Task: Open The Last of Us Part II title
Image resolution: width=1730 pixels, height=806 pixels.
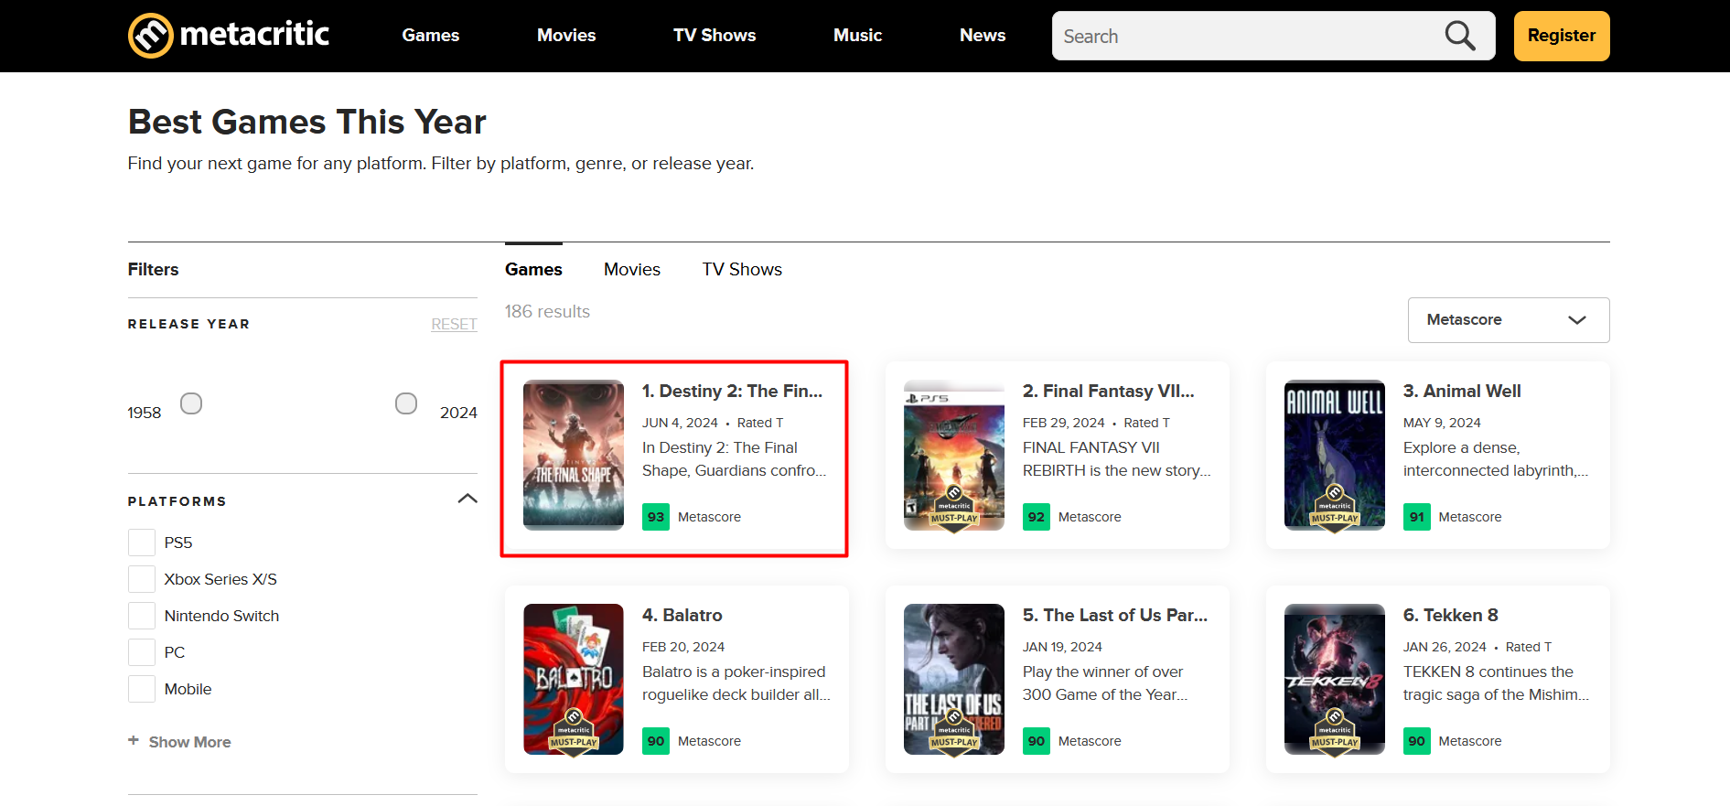Action: tap(1115, 616)
